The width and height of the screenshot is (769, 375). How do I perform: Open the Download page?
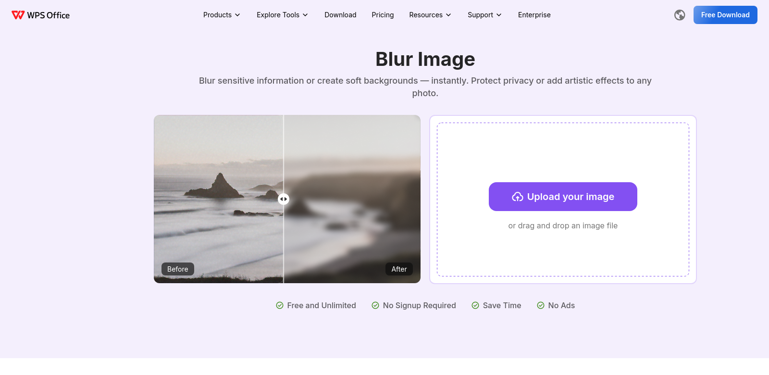coord(340,15)
